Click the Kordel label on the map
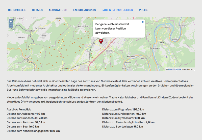The height and width of the screenshot is (140, 202). 27,60
